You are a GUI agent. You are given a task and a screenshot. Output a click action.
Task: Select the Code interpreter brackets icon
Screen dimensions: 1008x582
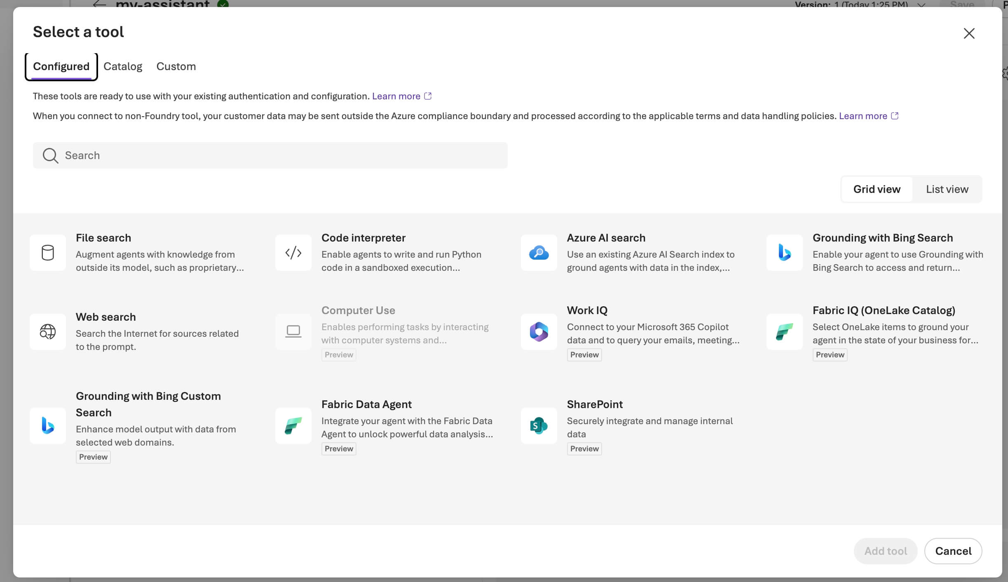tap(293, 253)
